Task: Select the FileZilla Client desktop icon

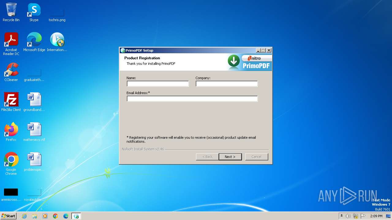Action: click(11, 102)
